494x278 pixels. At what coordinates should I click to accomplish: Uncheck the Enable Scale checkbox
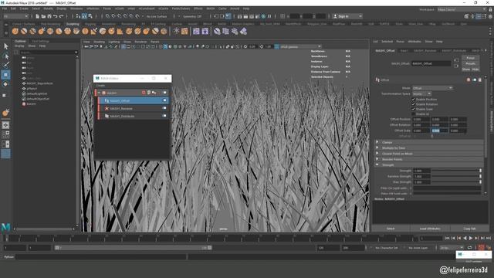[414, 109]
